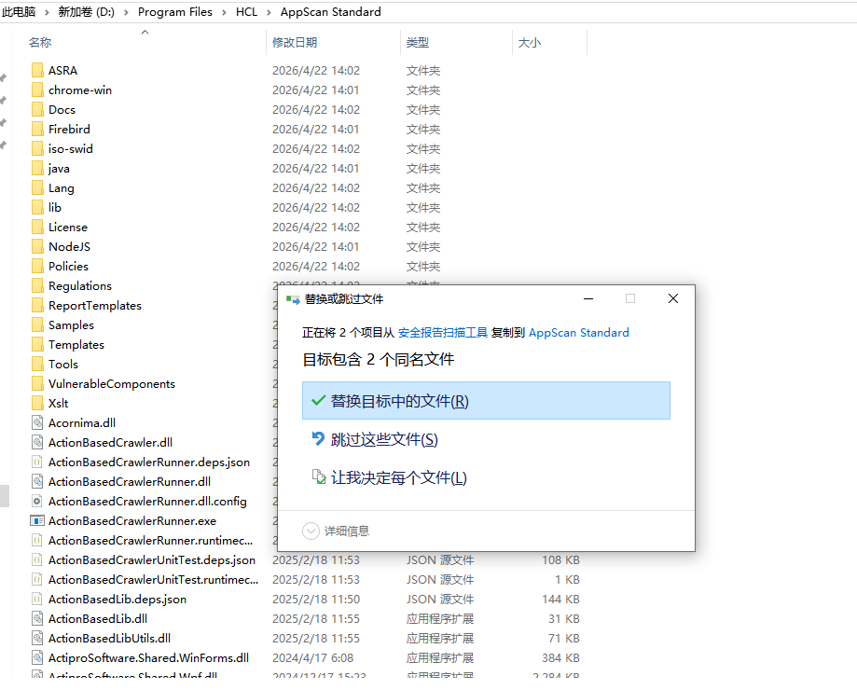Minimize the 替换或跳过文件 dialog
Viewport: 857px width, 690px height.
tap(588, 298)
